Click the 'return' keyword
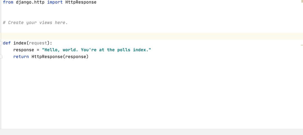 click(x=21, y=57)
